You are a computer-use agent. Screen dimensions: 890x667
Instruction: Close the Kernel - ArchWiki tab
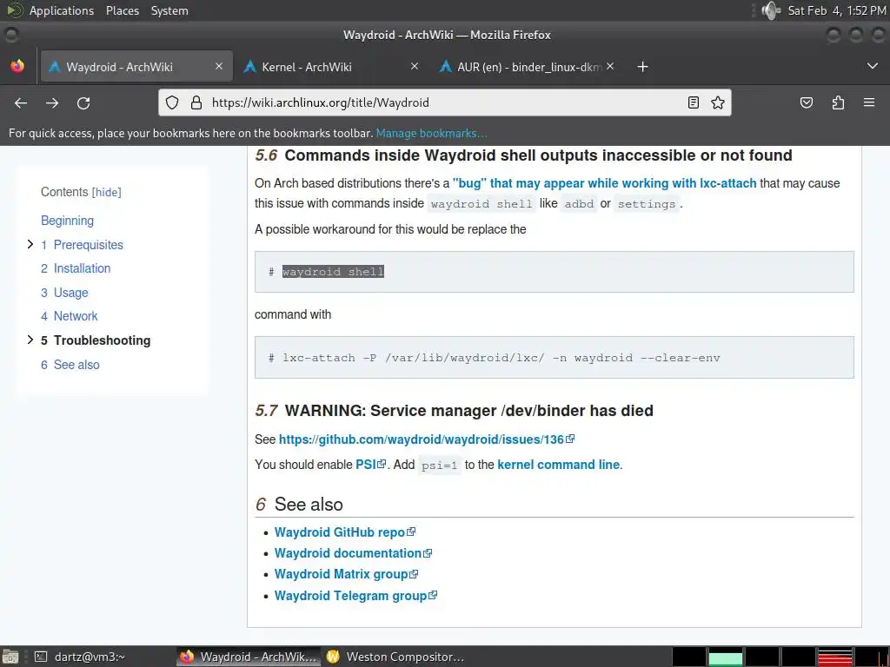(x=415, y=66)
